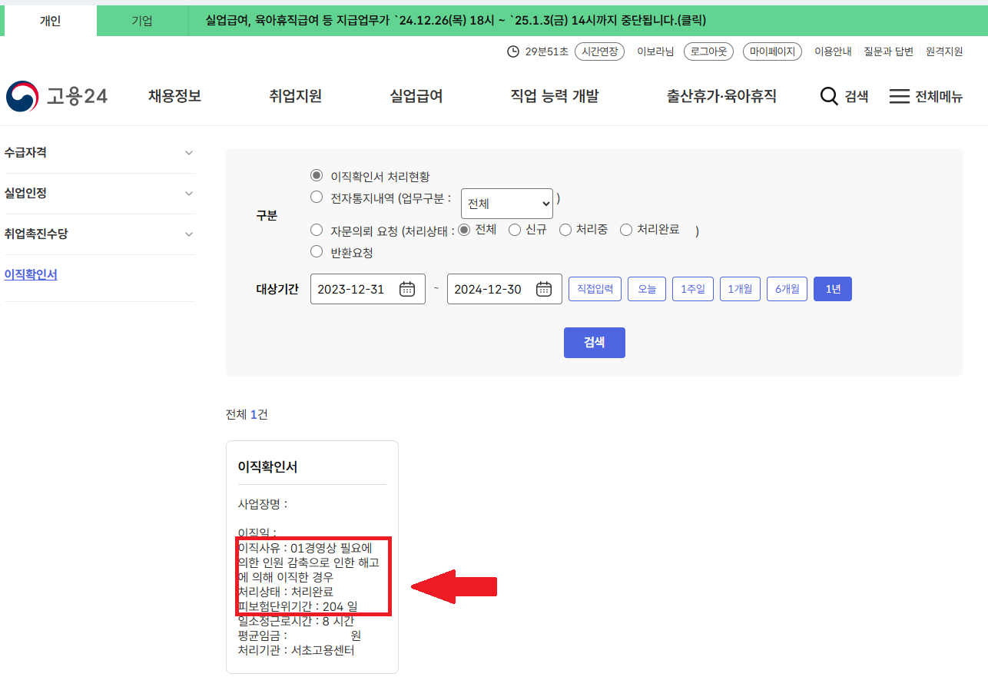Open the 업무구분 전체 dropdown
This screenshot has width=988, height=687.
tap(506, 203)
